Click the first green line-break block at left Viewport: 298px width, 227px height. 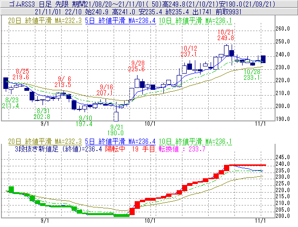(x=11, y=190)
